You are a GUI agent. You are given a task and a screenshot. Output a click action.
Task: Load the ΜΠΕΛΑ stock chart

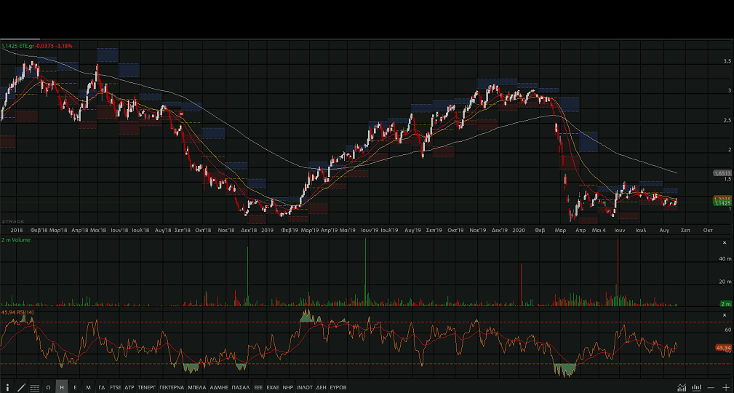196,387
